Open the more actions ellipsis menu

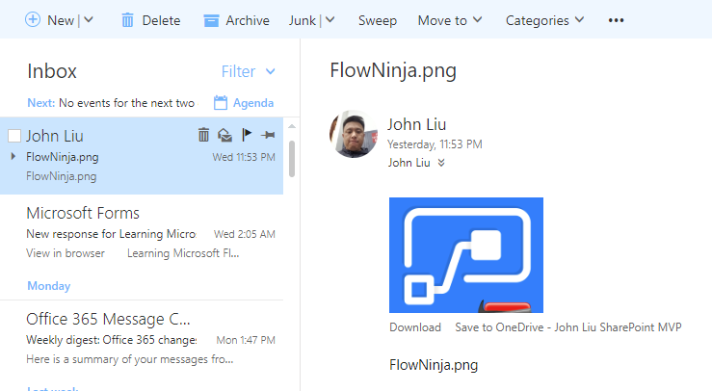(x=617, y=20)
